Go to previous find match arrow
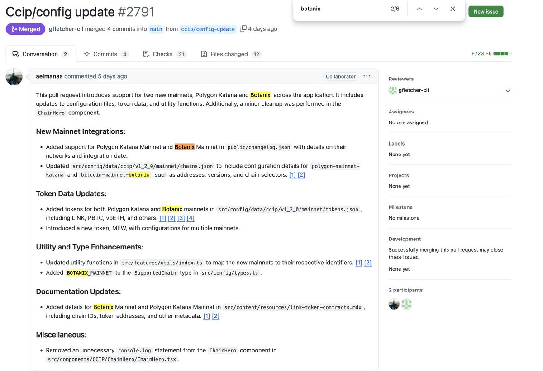The width and height of the screenshot is (543, 371). point(419,9)
